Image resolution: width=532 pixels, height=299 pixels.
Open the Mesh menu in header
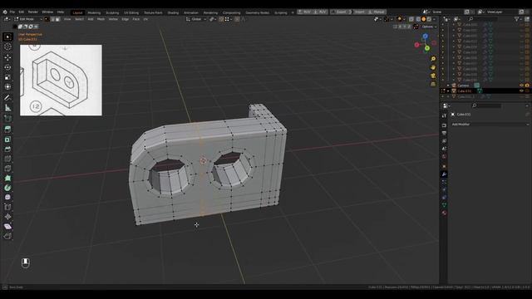[x=101, y=19]
